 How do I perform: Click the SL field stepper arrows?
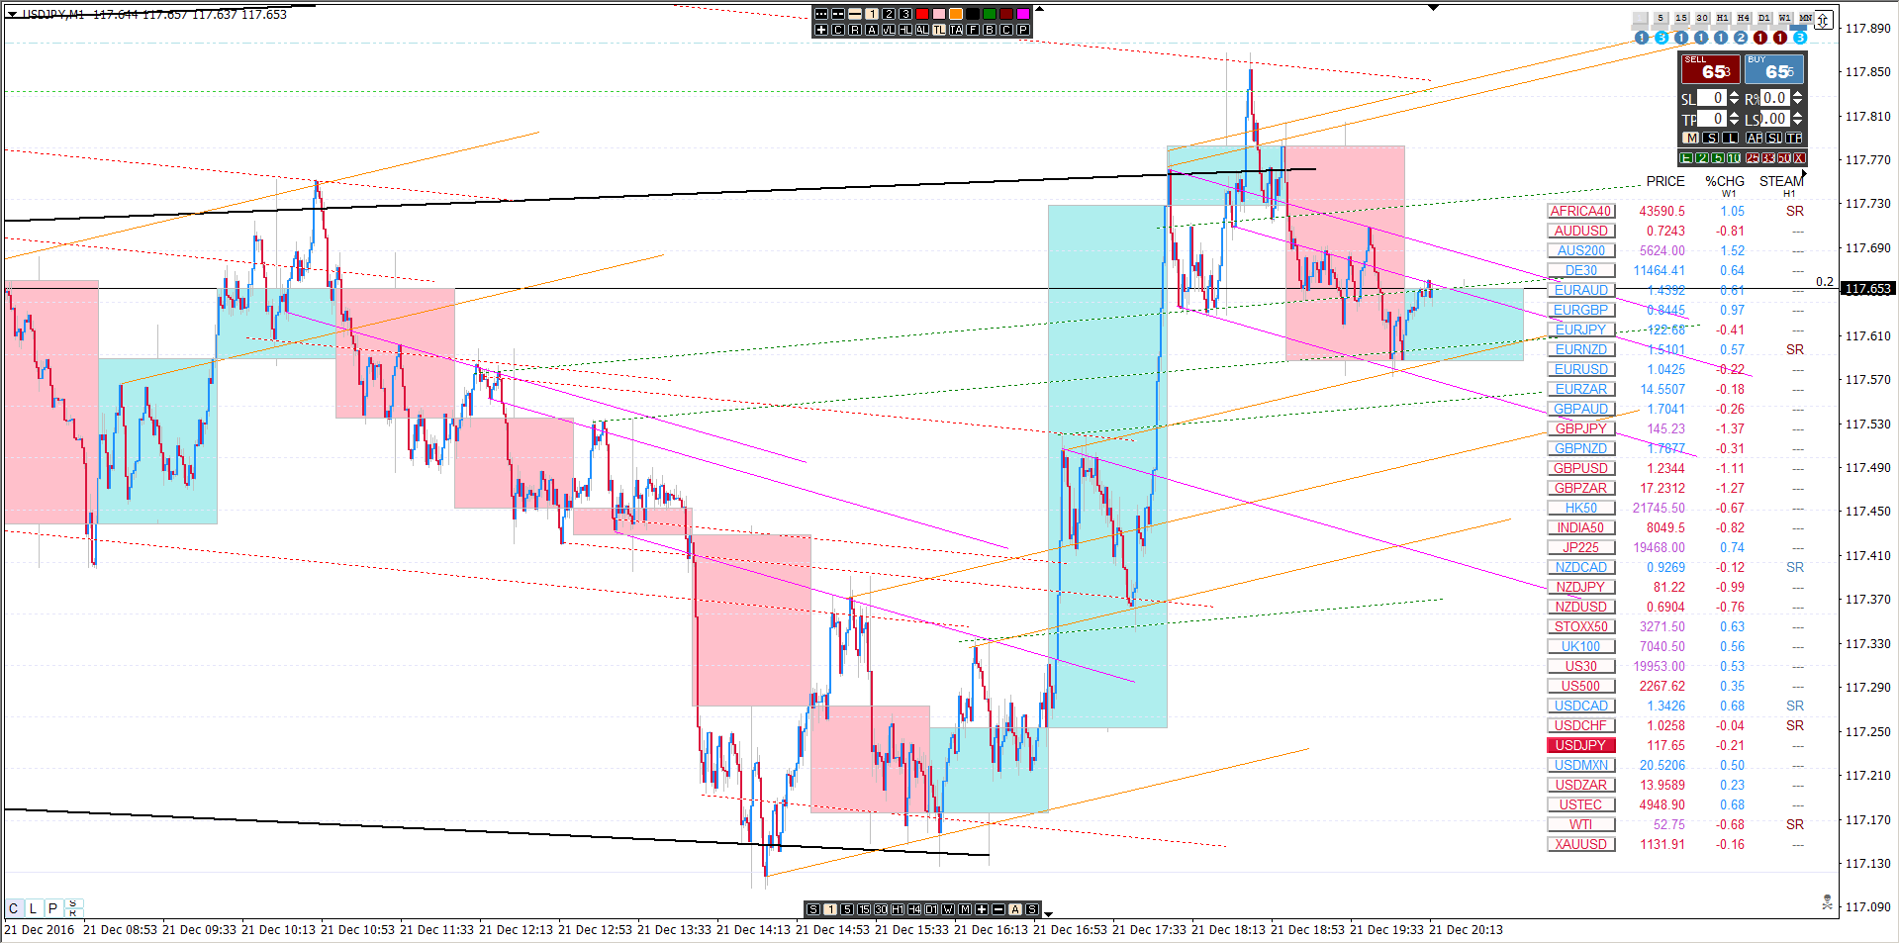click(x=1734, y=98)
